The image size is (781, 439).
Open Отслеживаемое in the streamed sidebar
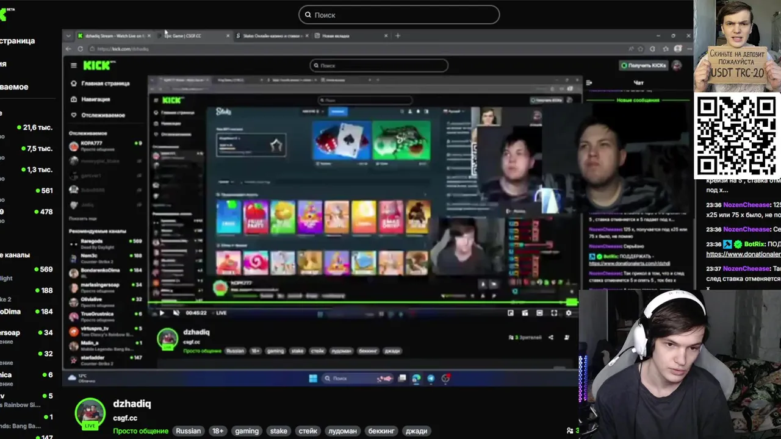[98, 115]
